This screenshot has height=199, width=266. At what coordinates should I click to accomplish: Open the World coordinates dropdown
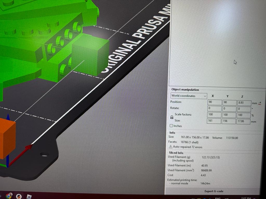pyautogui.click(x=189, y=96)
